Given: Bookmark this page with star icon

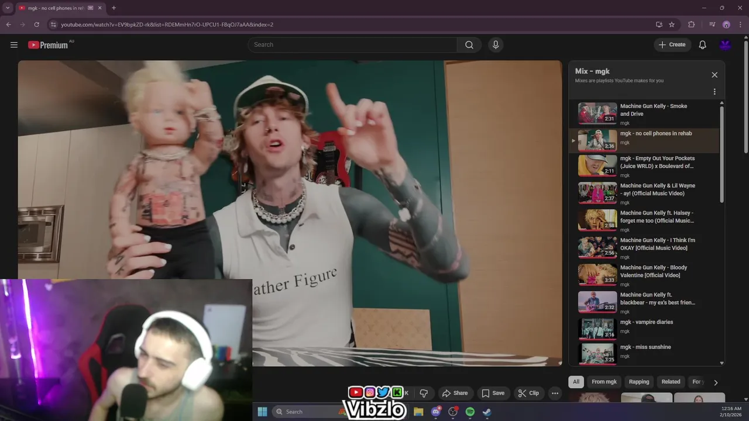Looking at the screenshot, I should (672, 25).
